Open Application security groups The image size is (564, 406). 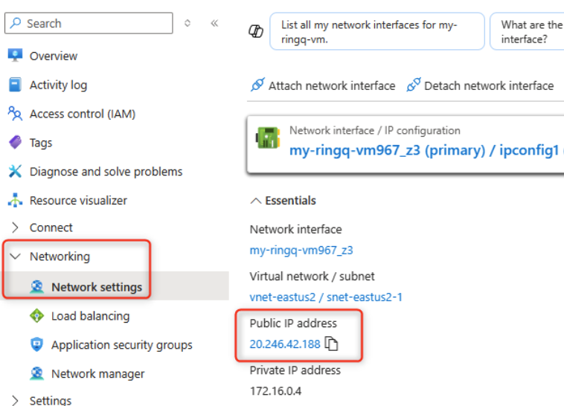tap(121, 345)
